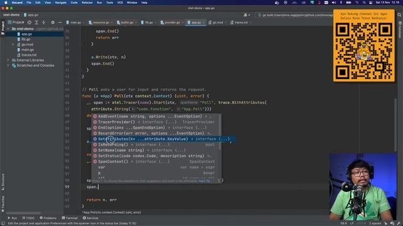Select TracerProvider() completion suggestion
Image resolution: width=403 pixels, height=226 pixels.
pyautogui.click(x=156, y=122)
